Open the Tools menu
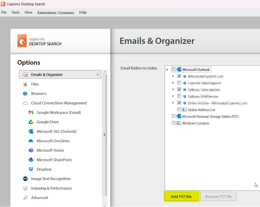The height and width of the screenshot is (207, 260). point(16,13)
